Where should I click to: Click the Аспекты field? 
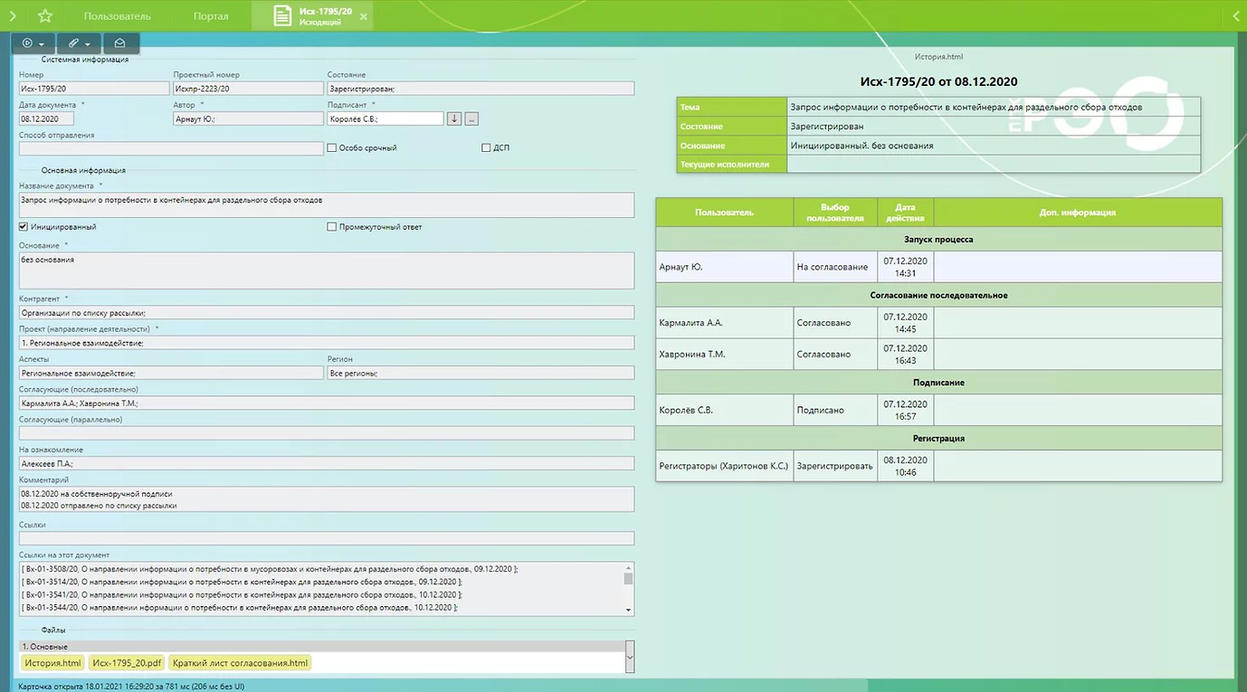point(171,373)
